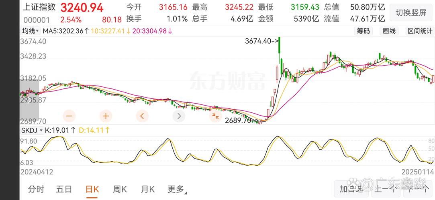Activate the 画线 drawing tool
This screenshot has width=435, height=200.
[x=389, y=31]
